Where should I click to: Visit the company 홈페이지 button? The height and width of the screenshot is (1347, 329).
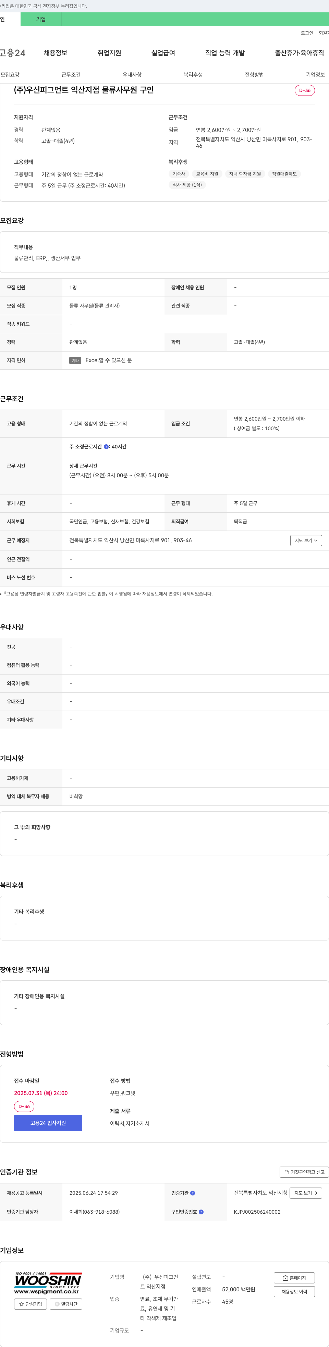click(x=294, y=1278)
